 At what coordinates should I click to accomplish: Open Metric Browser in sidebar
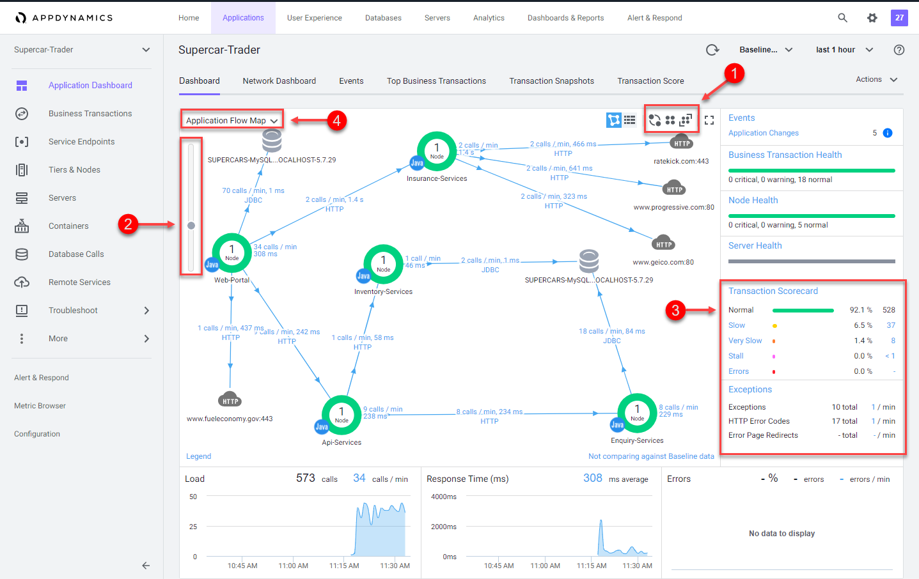click(40, 406)
